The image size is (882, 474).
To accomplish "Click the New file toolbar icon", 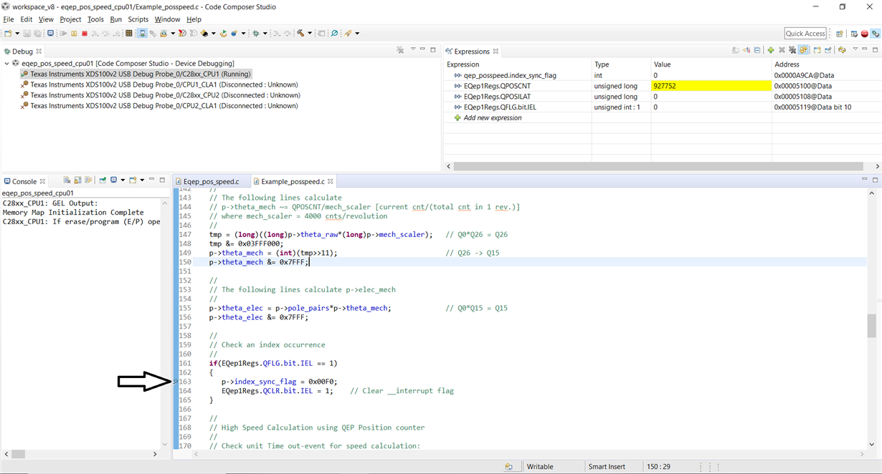I will pos(8,33).
